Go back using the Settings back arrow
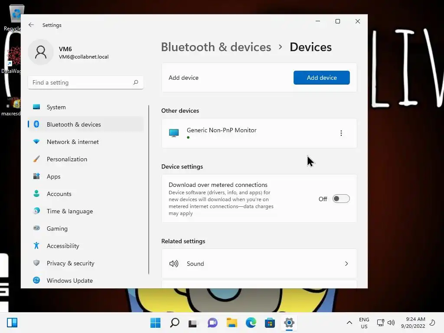The height and width of the screenshot is (333, 444). point(31,25)
